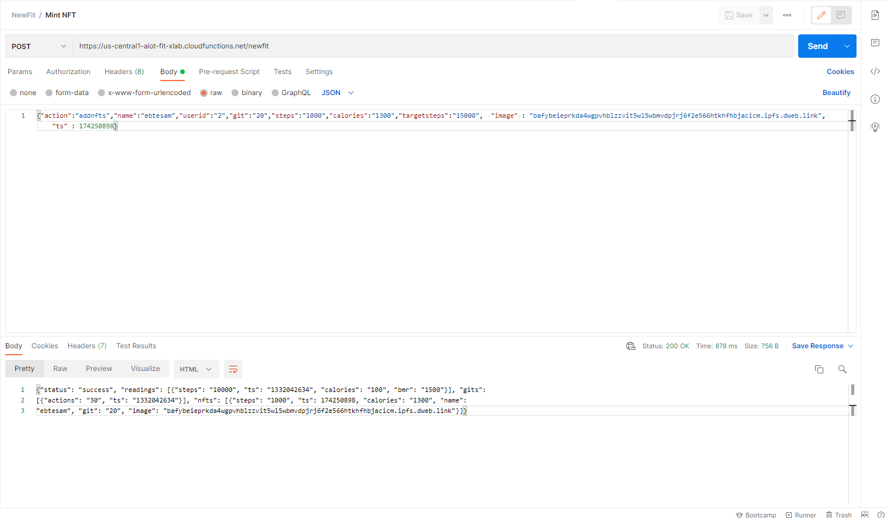The width and height of the screenshot is (888, 518).
Task: Open the HTML response format dropdown
Action: point(196,369)
